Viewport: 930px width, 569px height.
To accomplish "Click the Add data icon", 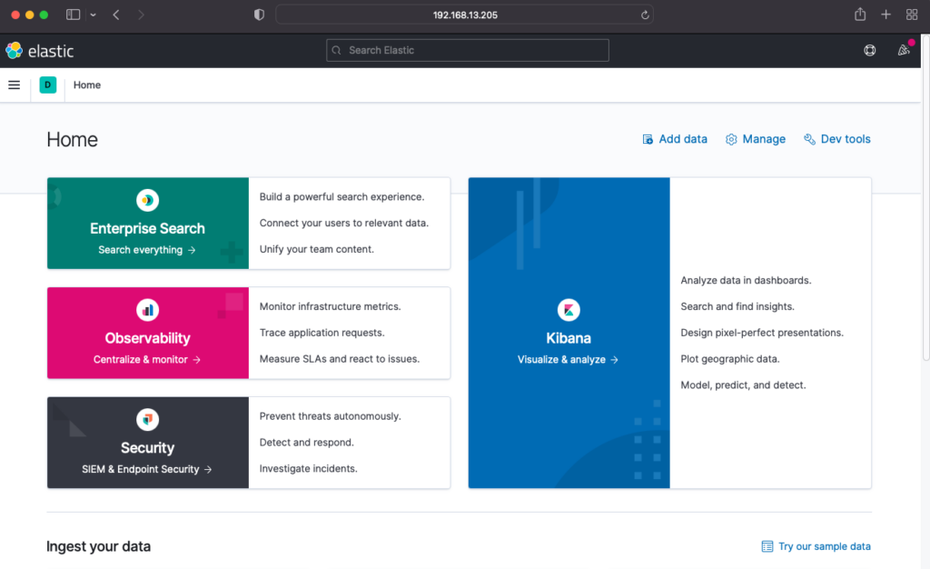I will (648, 139).
